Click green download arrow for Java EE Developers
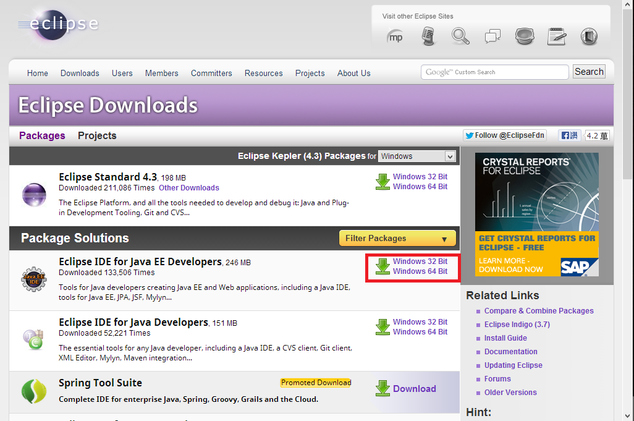The width and height of the screenshot is (634, 421). click(383, 266)
